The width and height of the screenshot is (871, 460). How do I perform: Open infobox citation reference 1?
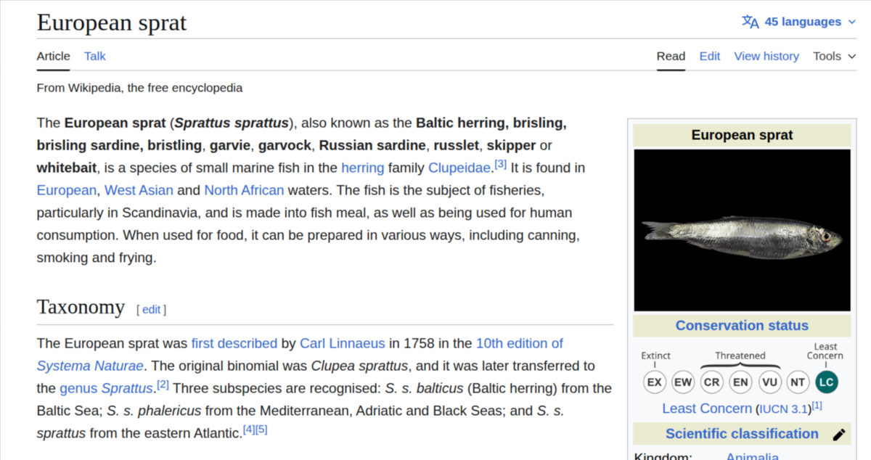(817, 406)
